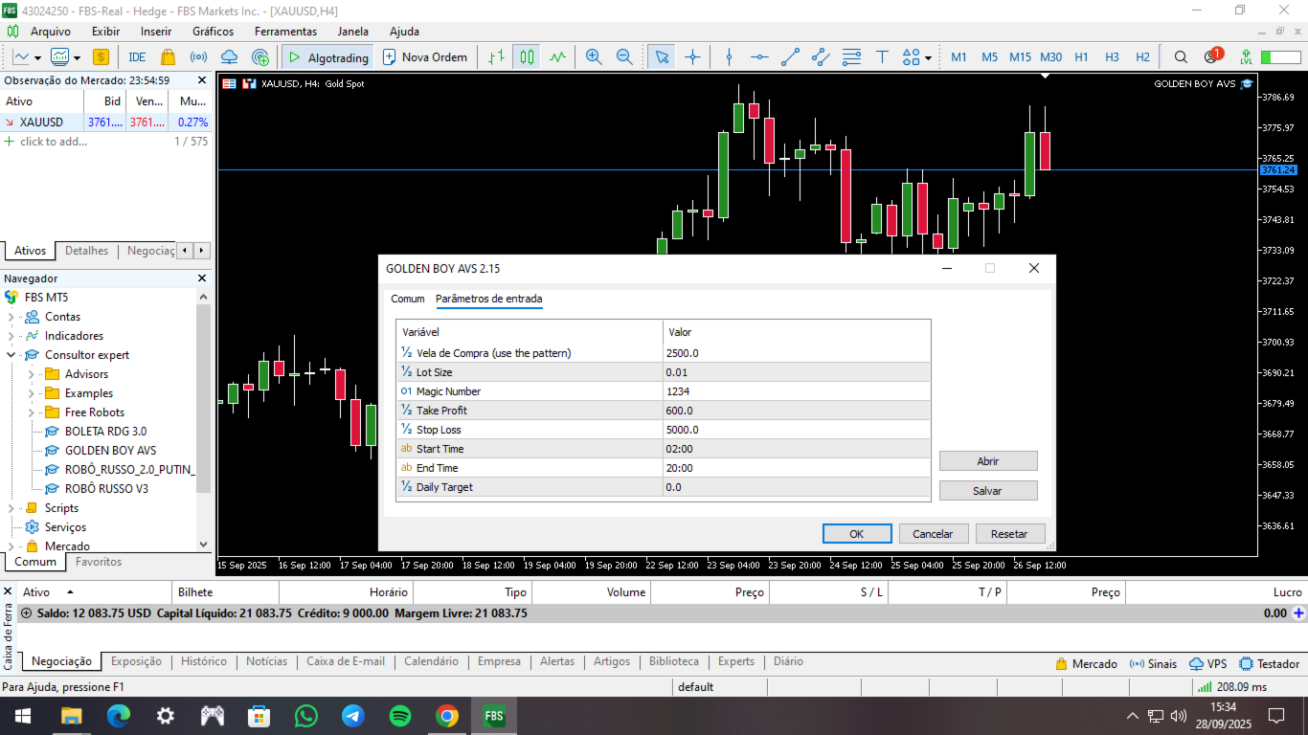Open the Ferramentas menu

[285, 32]
